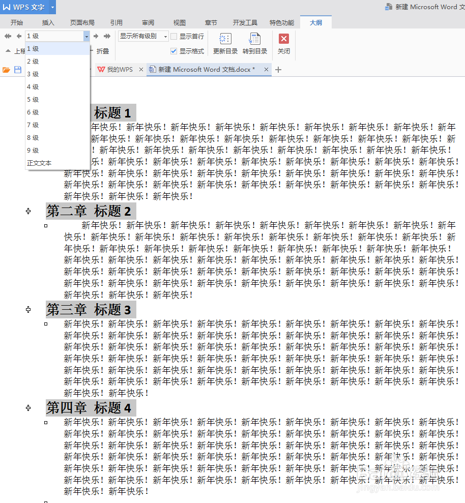Click the plus button to add new tab
Viewport: 465px width, 503px height.
click(x=278, y=70)
